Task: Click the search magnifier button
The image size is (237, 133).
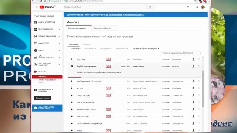Action: [150, 7]
